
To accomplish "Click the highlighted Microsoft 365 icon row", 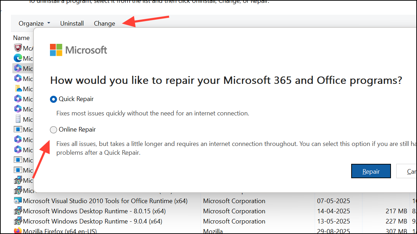I will (x=23, y=68).
